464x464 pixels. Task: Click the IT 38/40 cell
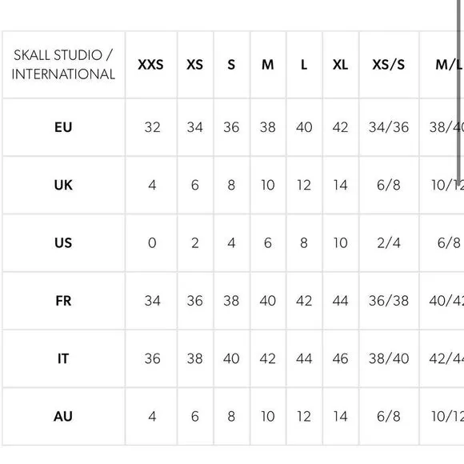389,358
